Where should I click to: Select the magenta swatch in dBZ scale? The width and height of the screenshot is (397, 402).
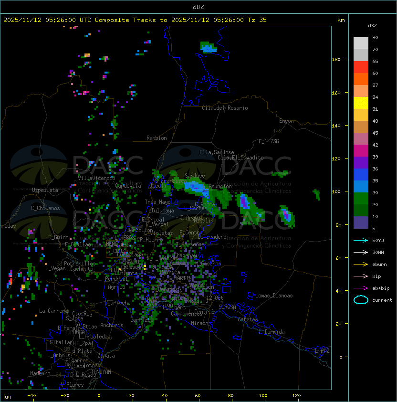pyautogui.click(x=361, y=150)
